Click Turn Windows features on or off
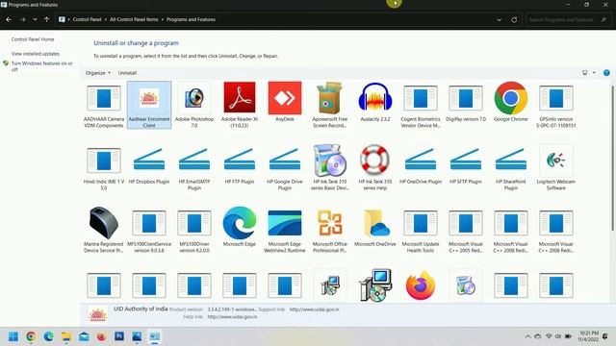This screenshot has height=346, width=616. click(x=41, y=66)
